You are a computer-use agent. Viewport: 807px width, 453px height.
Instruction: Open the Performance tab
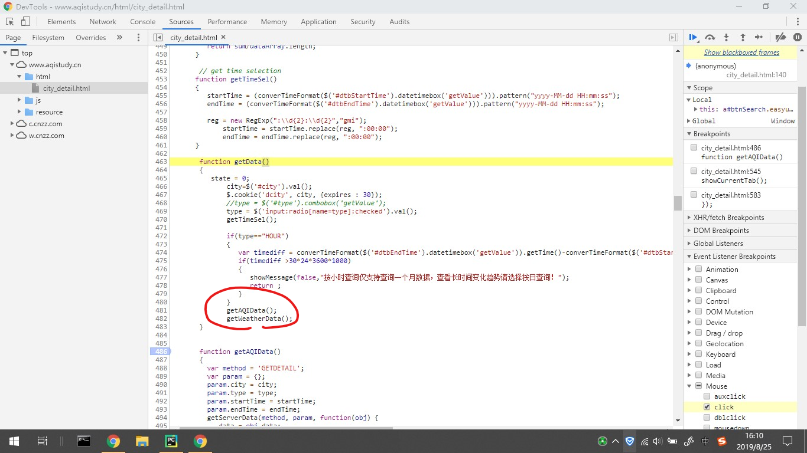tap(227, 22)
